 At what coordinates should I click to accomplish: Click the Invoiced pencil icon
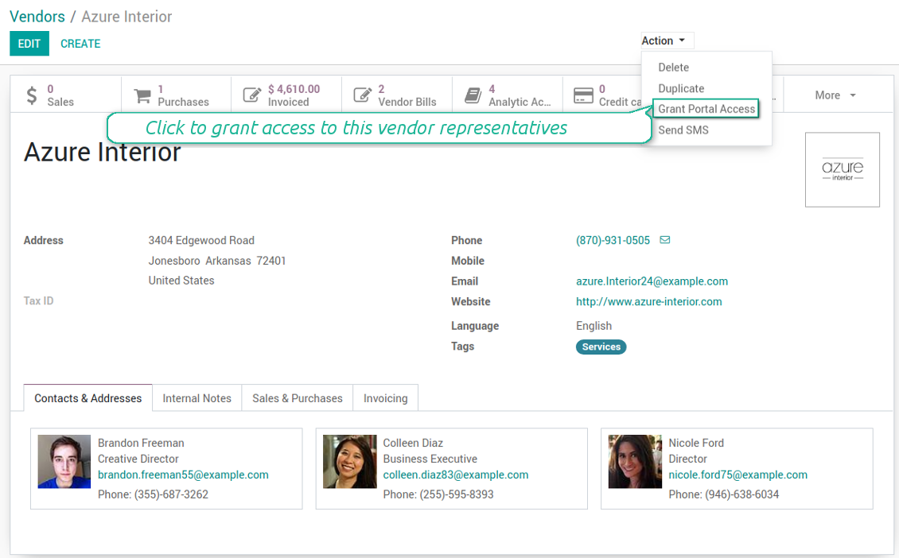point(253,93)
